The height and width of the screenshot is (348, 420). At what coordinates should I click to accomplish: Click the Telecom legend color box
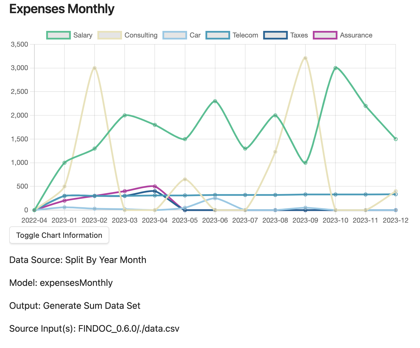click(x=218, y=35)
